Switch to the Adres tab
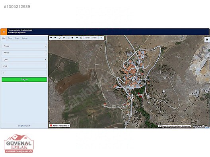 (x=10, y=38)
